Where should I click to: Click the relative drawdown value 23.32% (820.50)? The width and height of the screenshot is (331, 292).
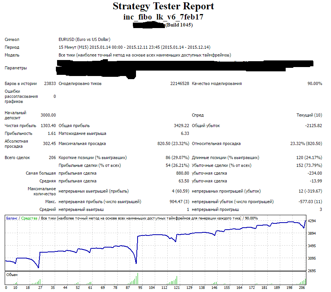(306, 143)
